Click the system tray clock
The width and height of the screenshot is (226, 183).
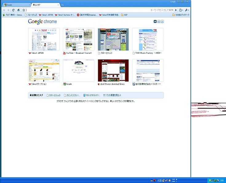point(222,180)
